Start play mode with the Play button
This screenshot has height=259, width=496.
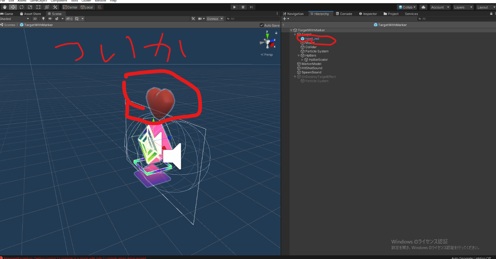tap(235, 7)
